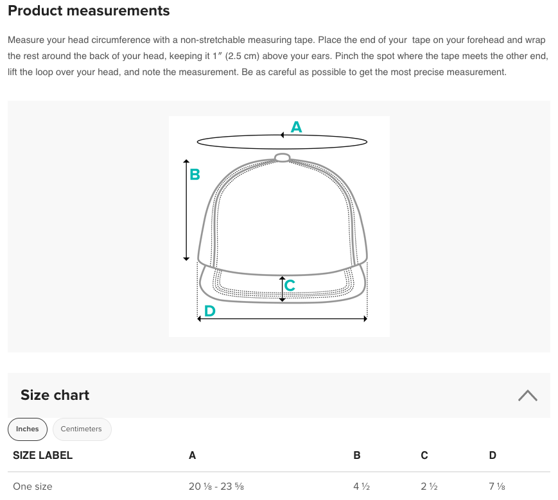Image resolution: width=558 pixels, height=500 pixels.
Task: Click the vertical B height arrow
Action: 186,210
